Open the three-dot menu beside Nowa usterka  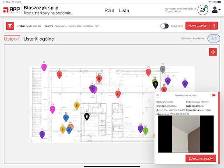[214, 26]
